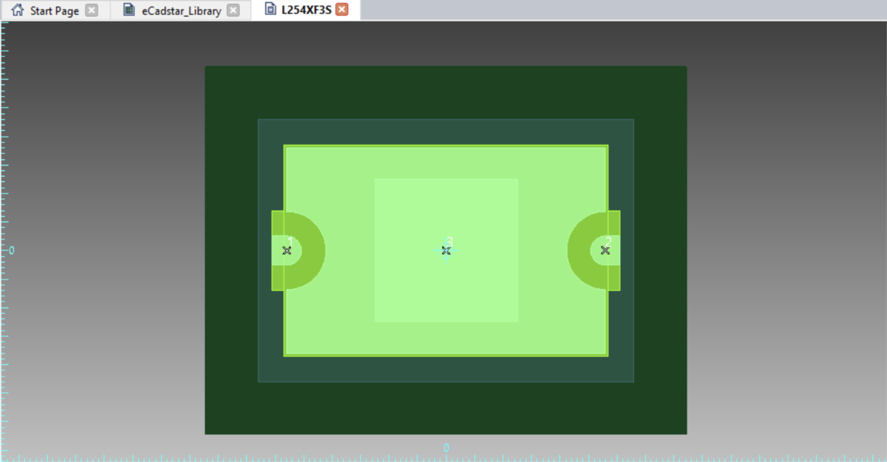This screenshot has height=462, width=887.
Task: Click the zero mark on vertical ruler
Action: [11, 251]
